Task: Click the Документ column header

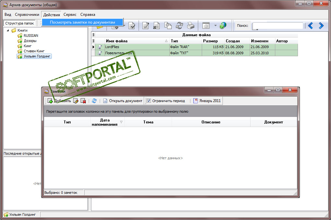Action: click(274, 122)
